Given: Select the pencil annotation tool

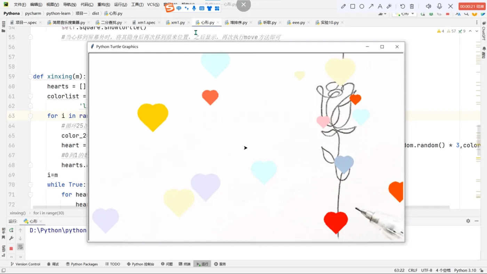Looking at the screenshot, I should pos(343,6).
